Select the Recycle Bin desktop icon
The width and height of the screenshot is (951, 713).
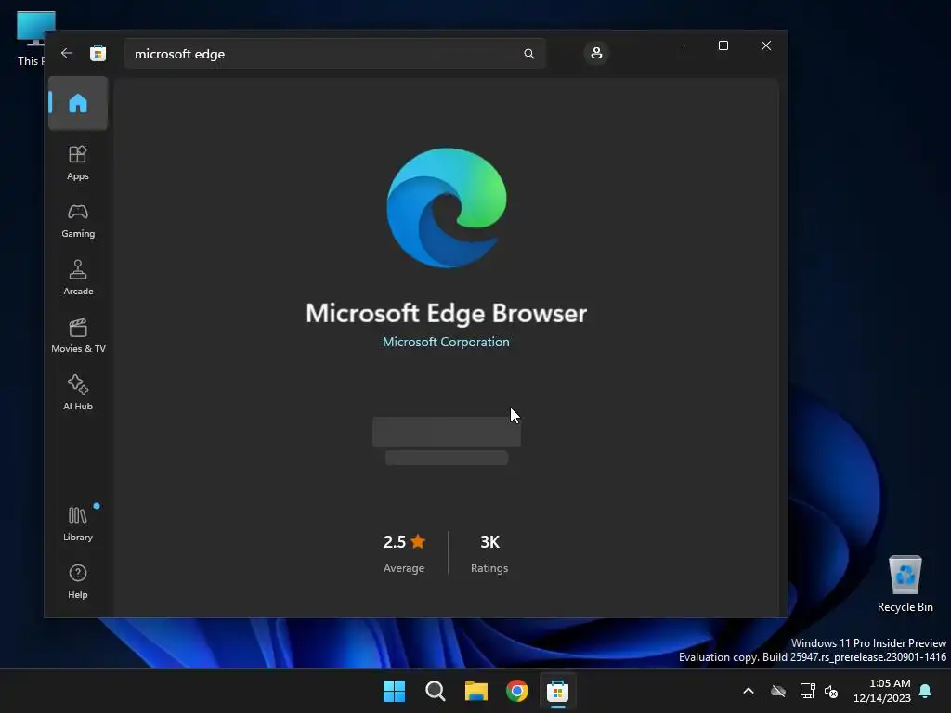[905, 583]
